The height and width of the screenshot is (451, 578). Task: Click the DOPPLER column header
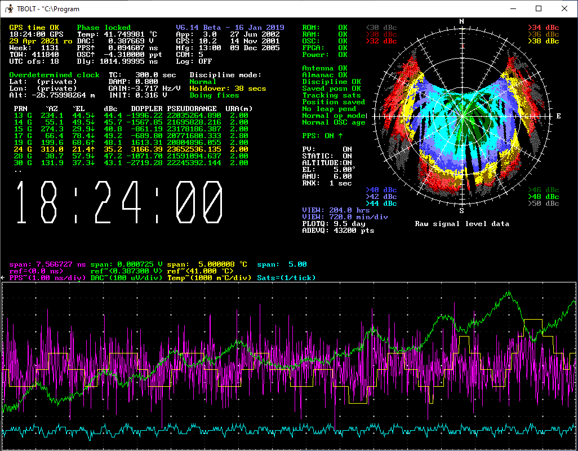click(146, 108)
